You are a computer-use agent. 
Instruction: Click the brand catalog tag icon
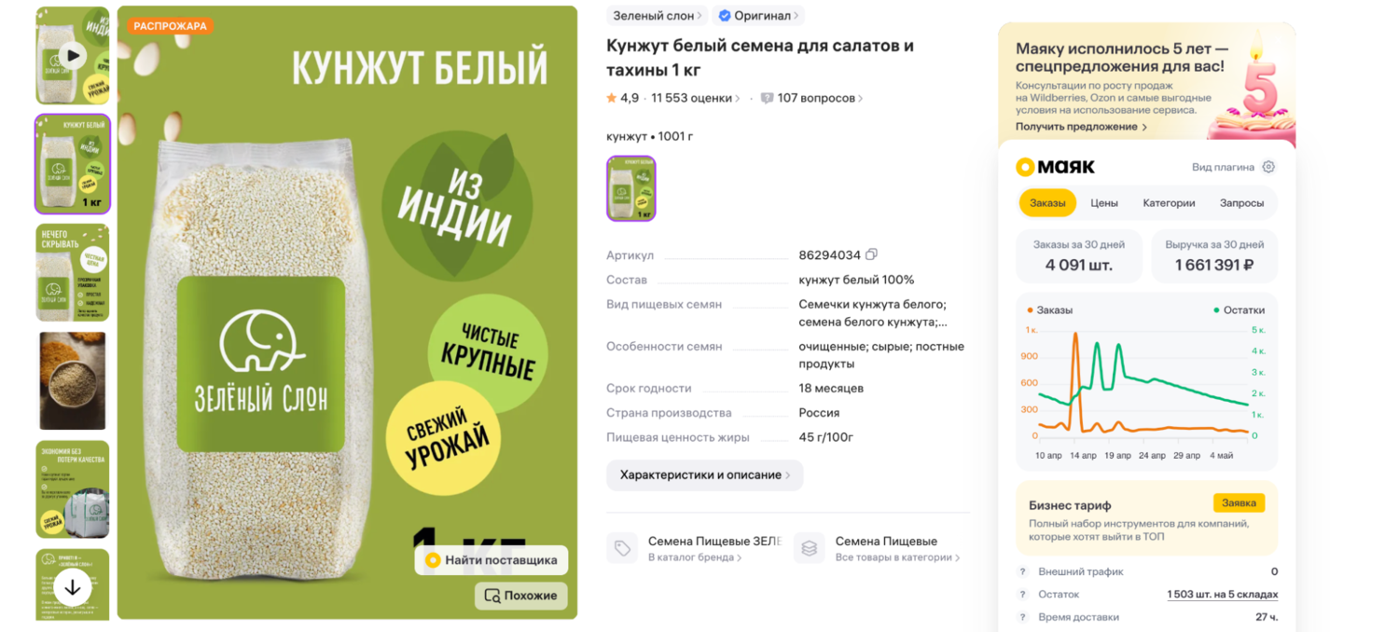pyautogui.click(x=622, y=548)
